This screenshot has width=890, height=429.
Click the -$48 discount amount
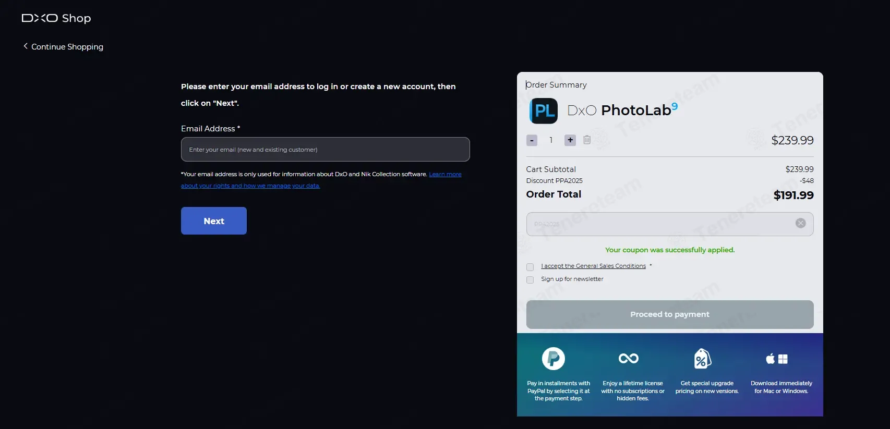[x=807, y=181]
